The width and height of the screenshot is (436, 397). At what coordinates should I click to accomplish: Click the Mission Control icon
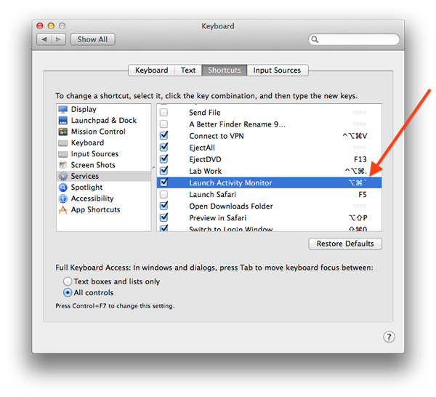(63, 132)
